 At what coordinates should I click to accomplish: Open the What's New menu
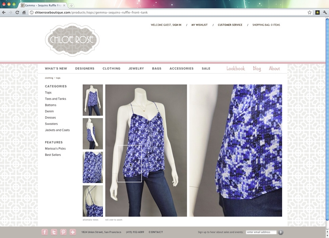pos(56,69)
